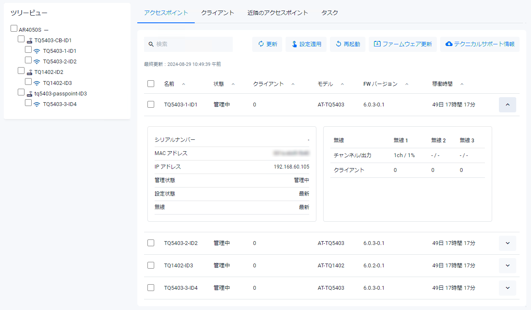This screenshot has height=310, width=531.
Task: Click the sort arrow next to 状態 column
Action: [x=233, y=84]
